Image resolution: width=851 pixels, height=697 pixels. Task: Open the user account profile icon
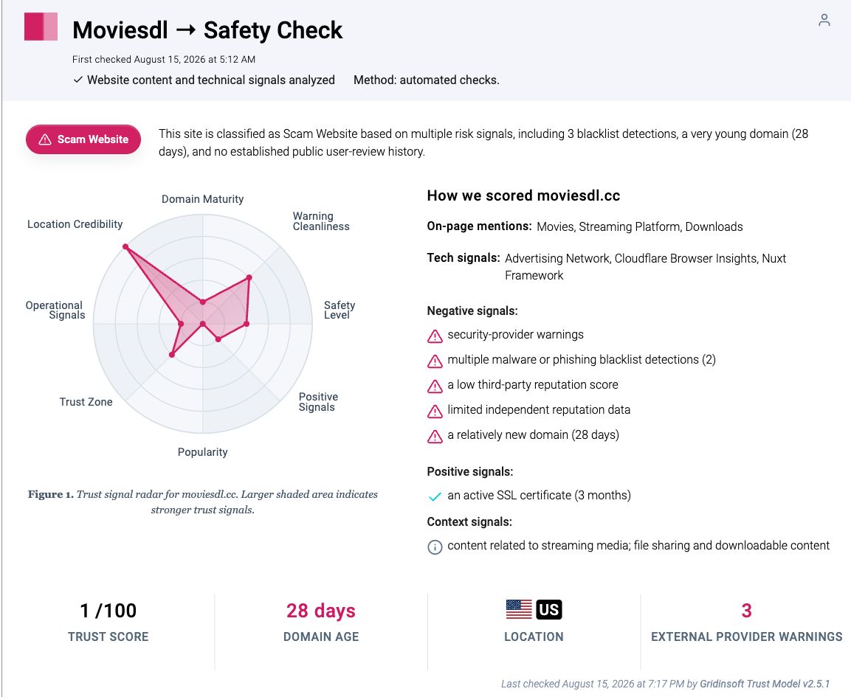coord(824,20)
